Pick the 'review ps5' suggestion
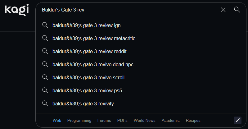 (x=141, y=90)
